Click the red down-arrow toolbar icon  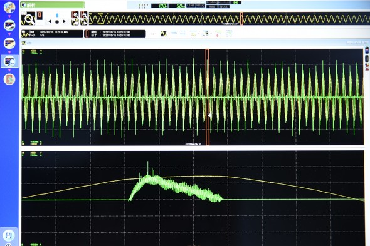[x=218, y=34]
